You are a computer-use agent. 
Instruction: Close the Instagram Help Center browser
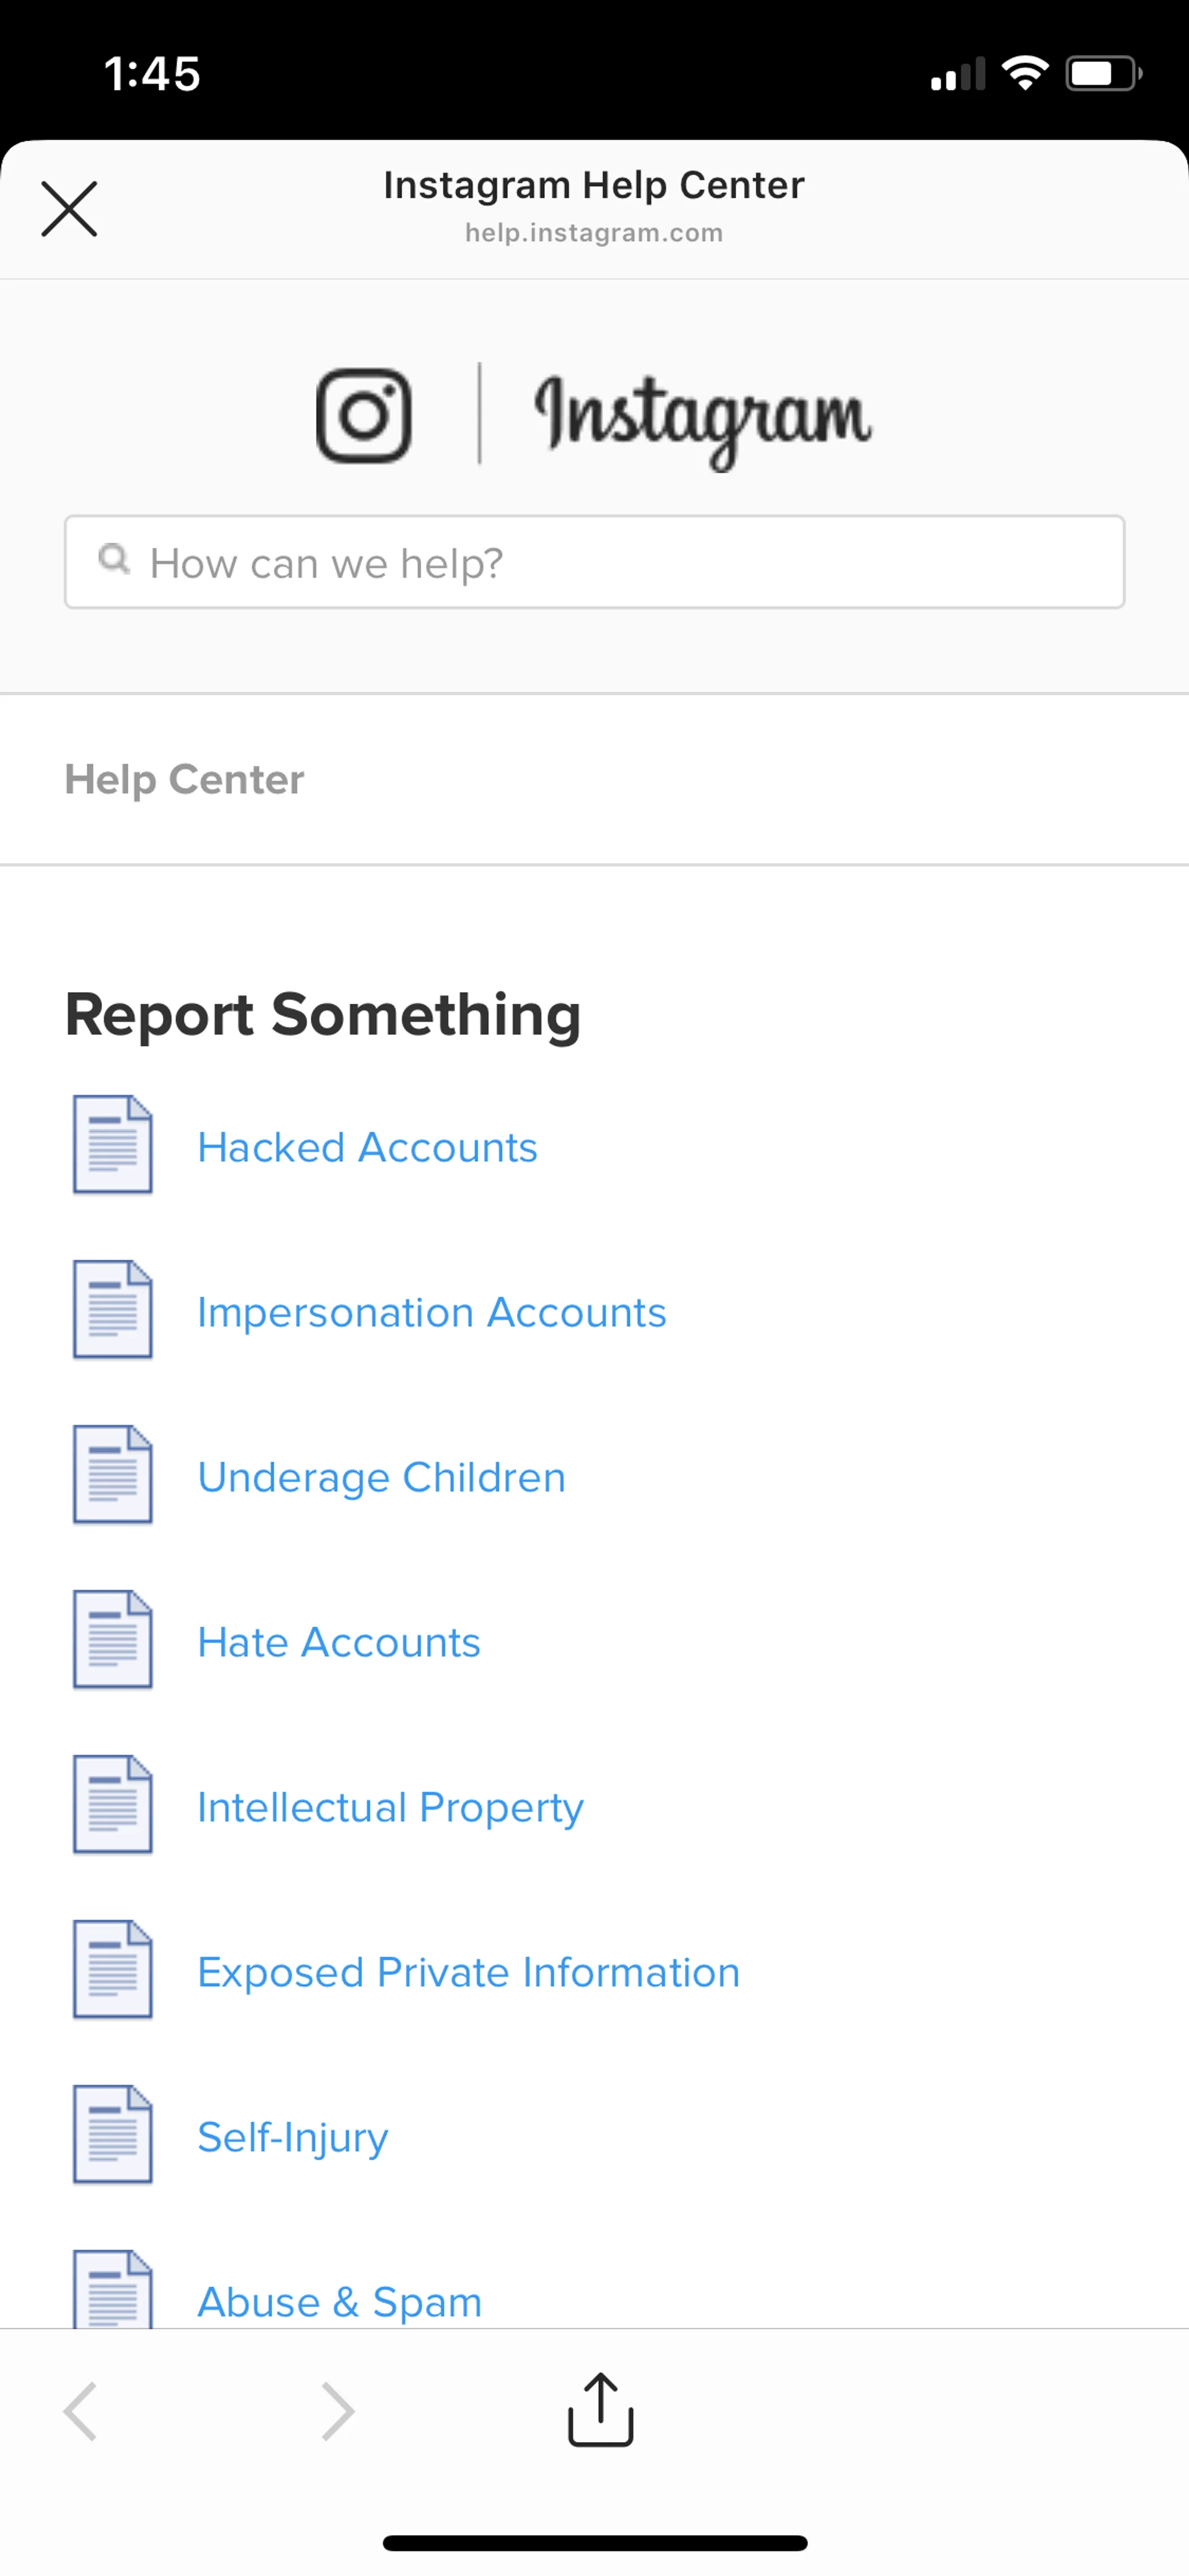[69, 209]
